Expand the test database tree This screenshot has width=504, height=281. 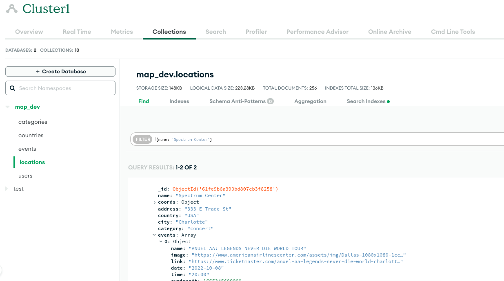pyautogui.click(x=7, y=189)
